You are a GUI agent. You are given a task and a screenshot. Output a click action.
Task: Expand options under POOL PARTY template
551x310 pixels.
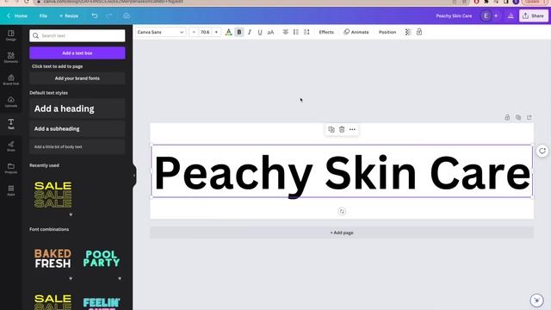[120, 278]
